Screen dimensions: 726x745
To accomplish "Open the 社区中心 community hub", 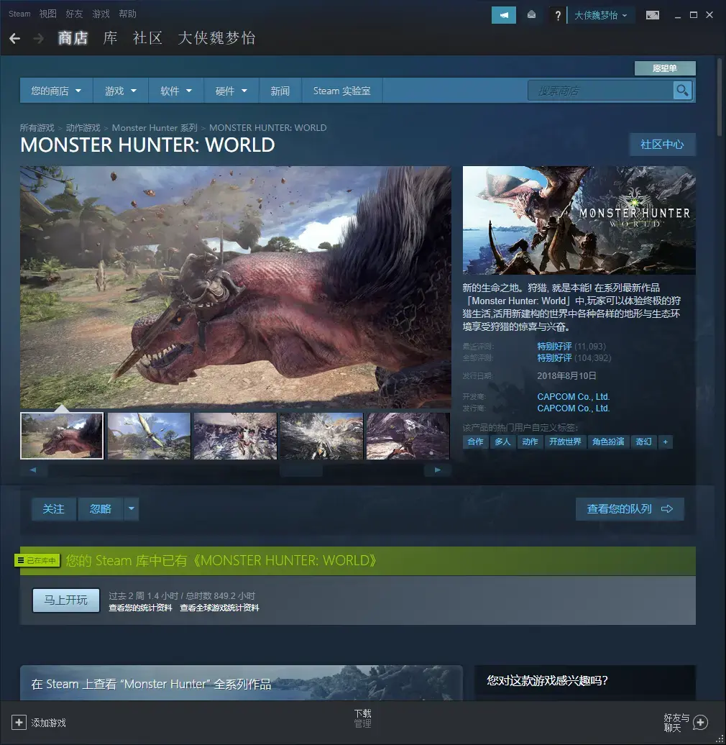I will click(662, 145).
